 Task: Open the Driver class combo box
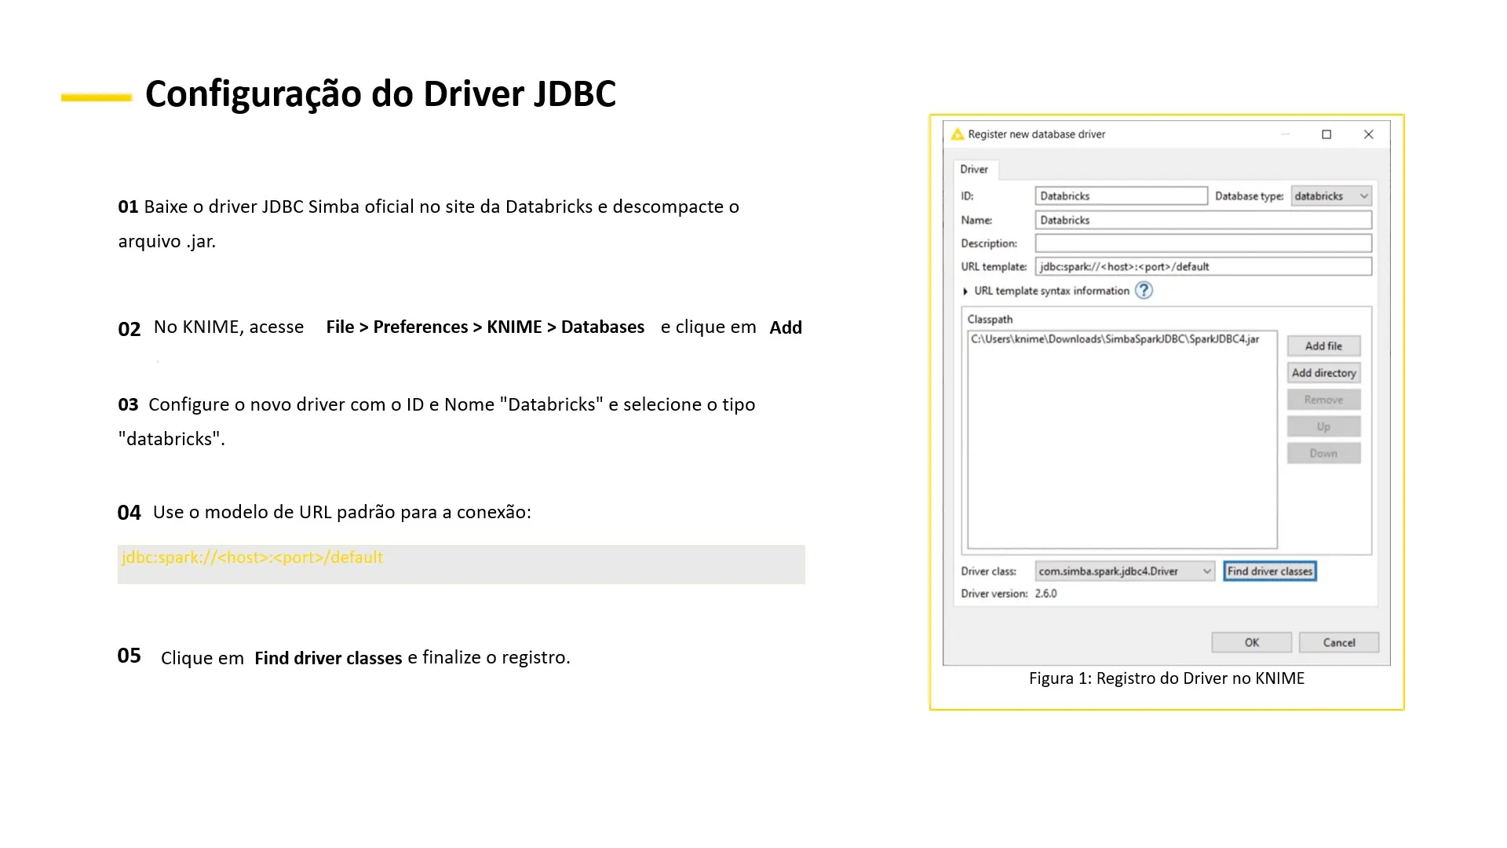(x=1124, y=572)
